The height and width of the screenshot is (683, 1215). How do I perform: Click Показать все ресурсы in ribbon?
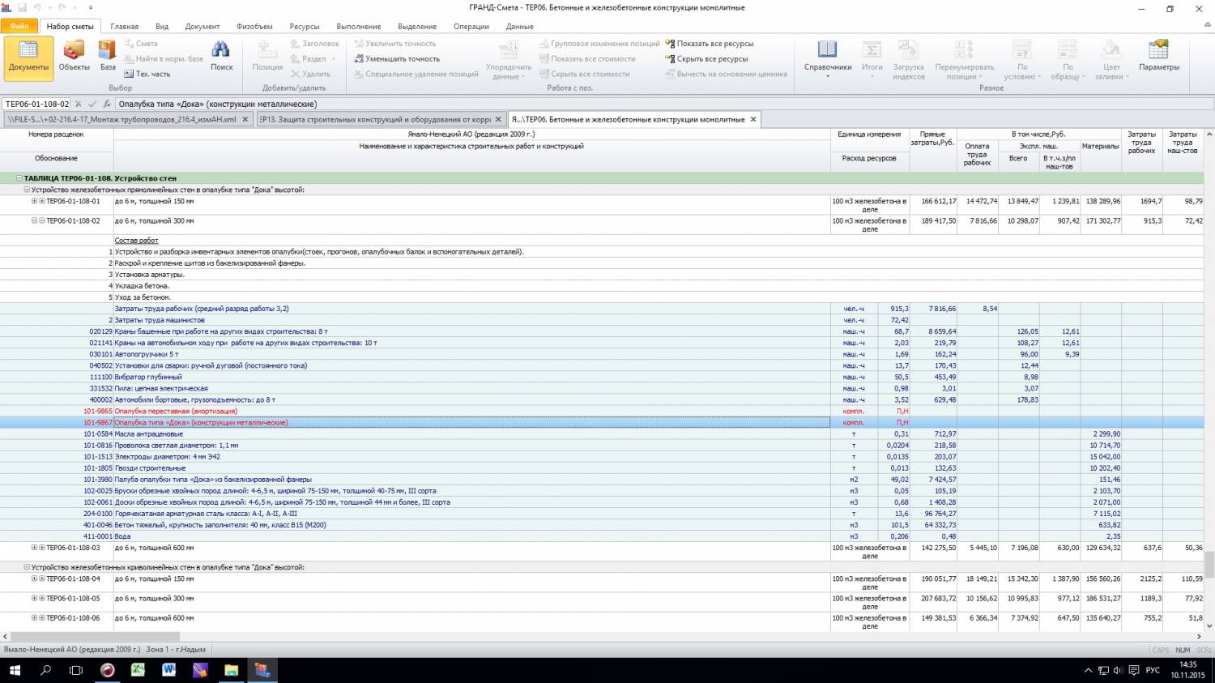point(714,44)
